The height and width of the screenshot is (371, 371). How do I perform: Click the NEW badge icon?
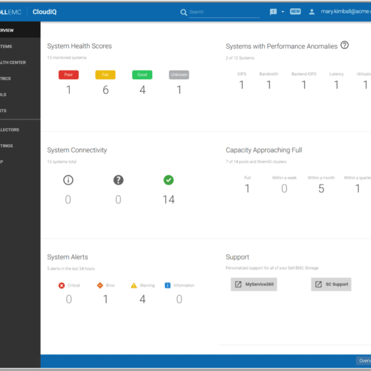coord(296,11)
